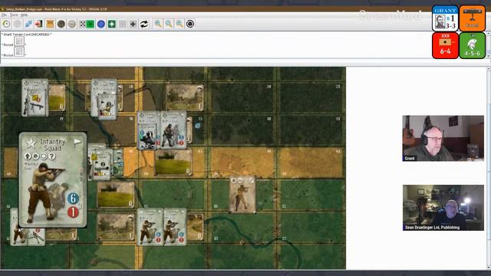This screenshot has width=491, height=276.
Task: Click the green plus toolbar icon
Action: pos(112,24)
